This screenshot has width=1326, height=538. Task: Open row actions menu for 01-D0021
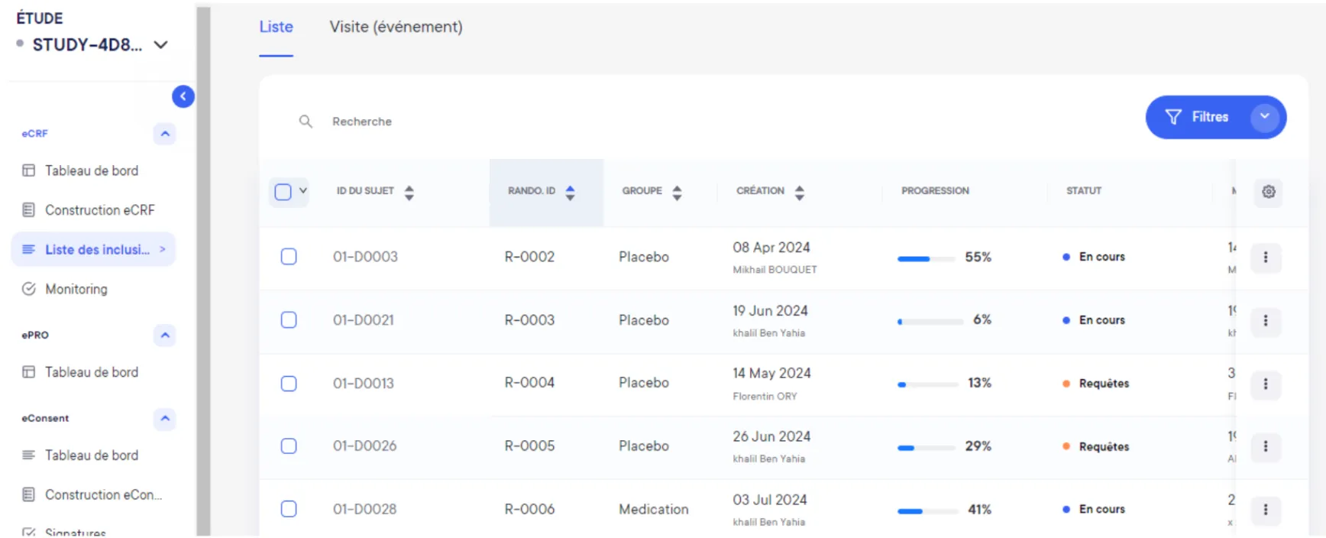tap(1266, 321)
